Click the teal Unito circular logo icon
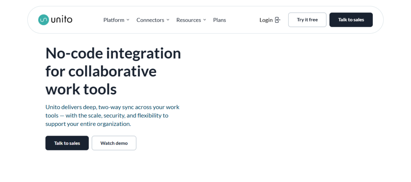Screen dimensions: 411x182 coord(43,20)
